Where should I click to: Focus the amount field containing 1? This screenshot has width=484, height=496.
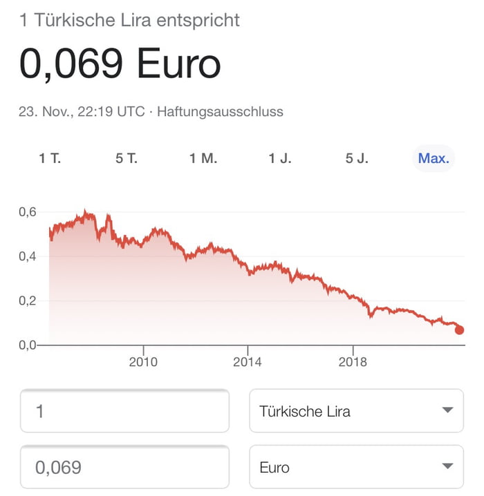124,411
